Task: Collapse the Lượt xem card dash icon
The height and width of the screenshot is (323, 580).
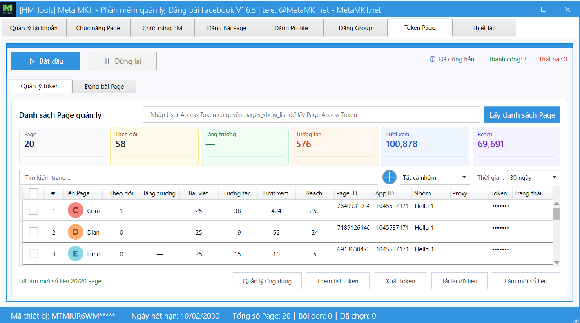Action: click(x=462, y=134)
